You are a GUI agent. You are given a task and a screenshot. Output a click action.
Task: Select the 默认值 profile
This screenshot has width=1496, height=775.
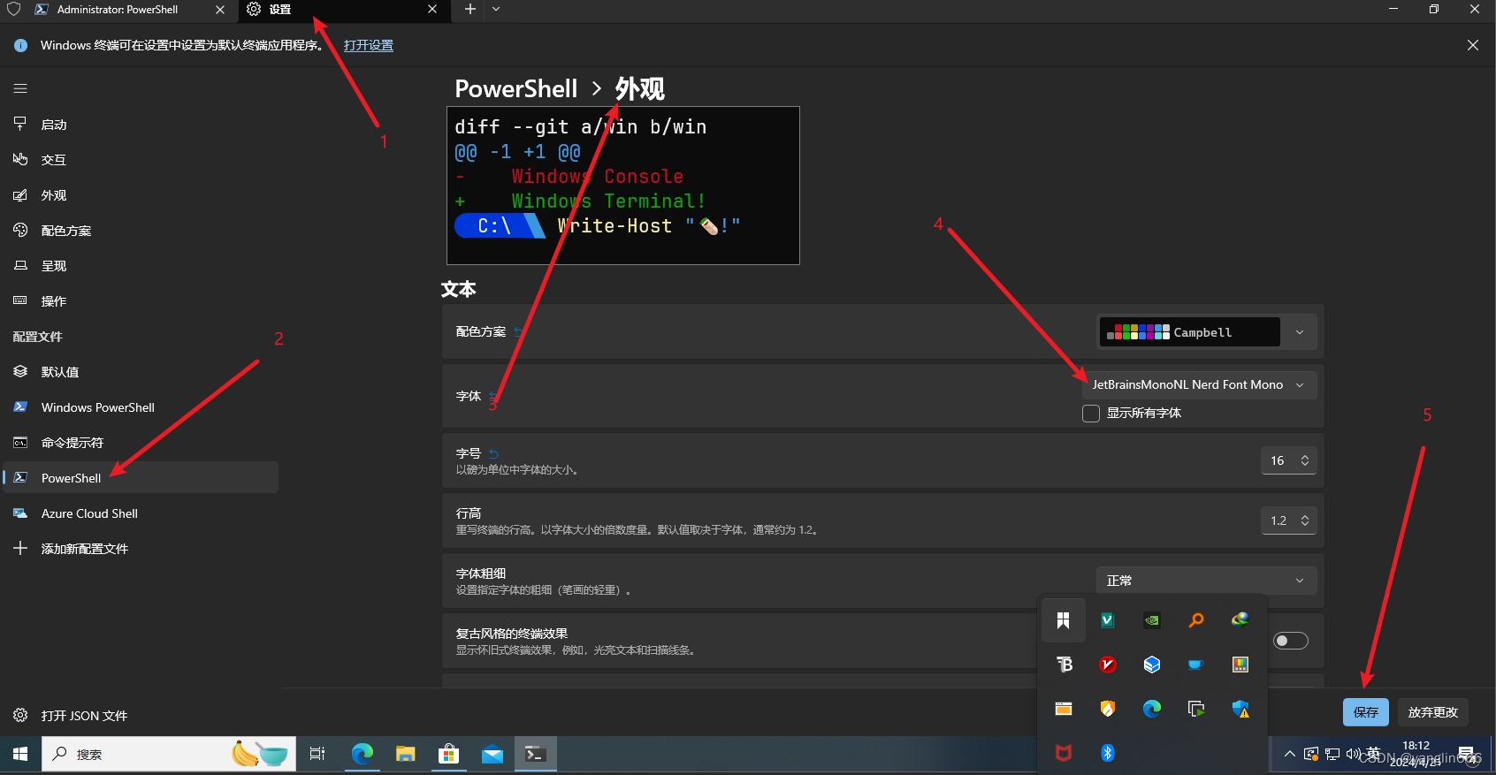pyautogui.click(x=141, y=372)
